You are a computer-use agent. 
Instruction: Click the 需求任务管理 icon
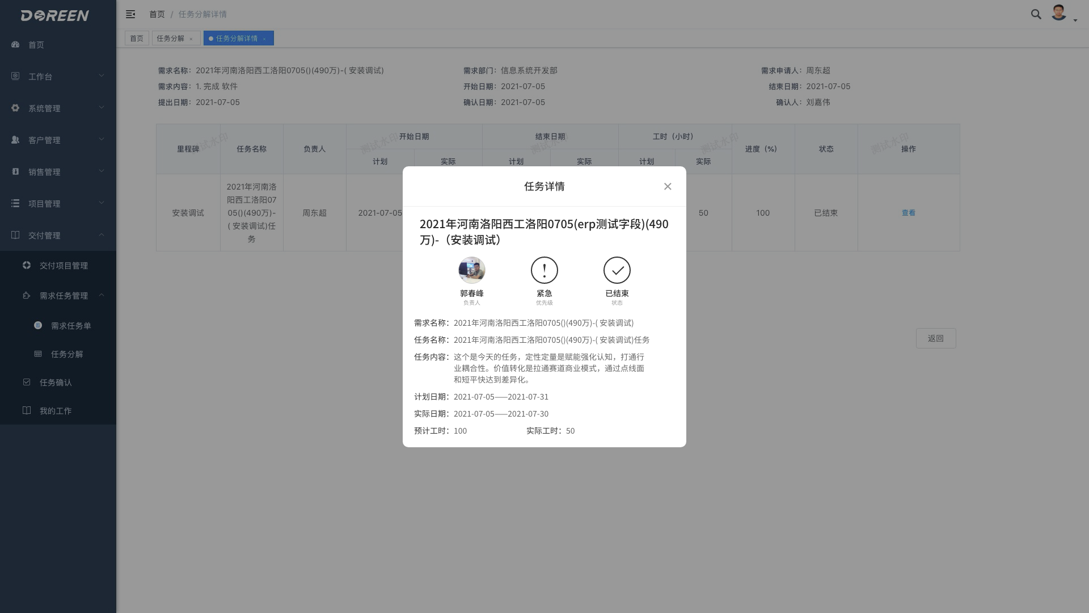(27, 295)
